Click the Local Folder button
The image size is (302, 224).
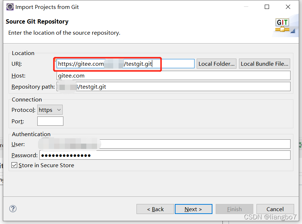click(216, 64)
